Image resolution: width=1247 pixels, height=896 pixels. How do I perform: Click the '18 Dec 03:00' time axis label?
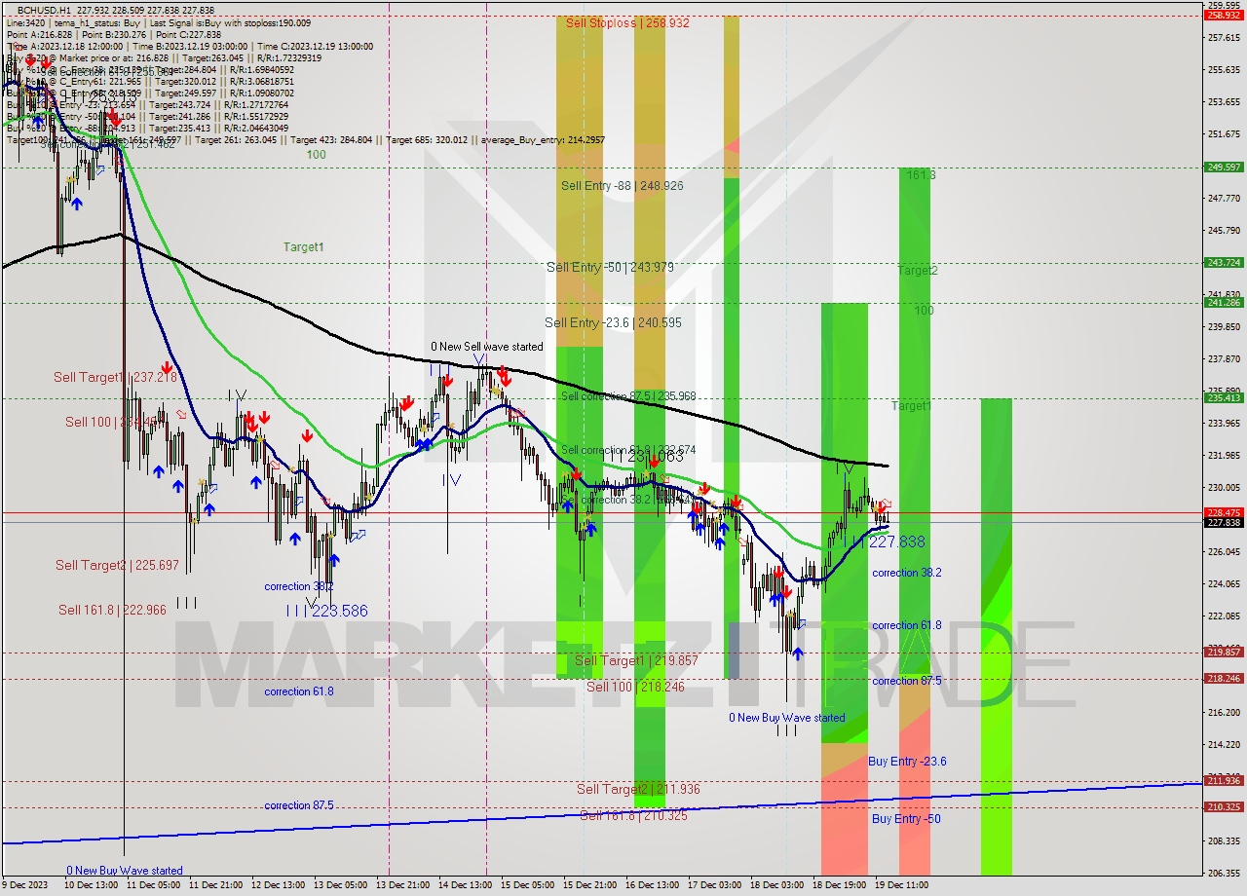[776, 885]
